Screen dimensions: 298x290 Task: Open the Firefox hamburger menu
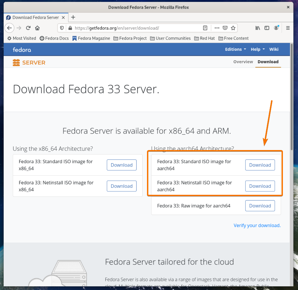(288, 28)
